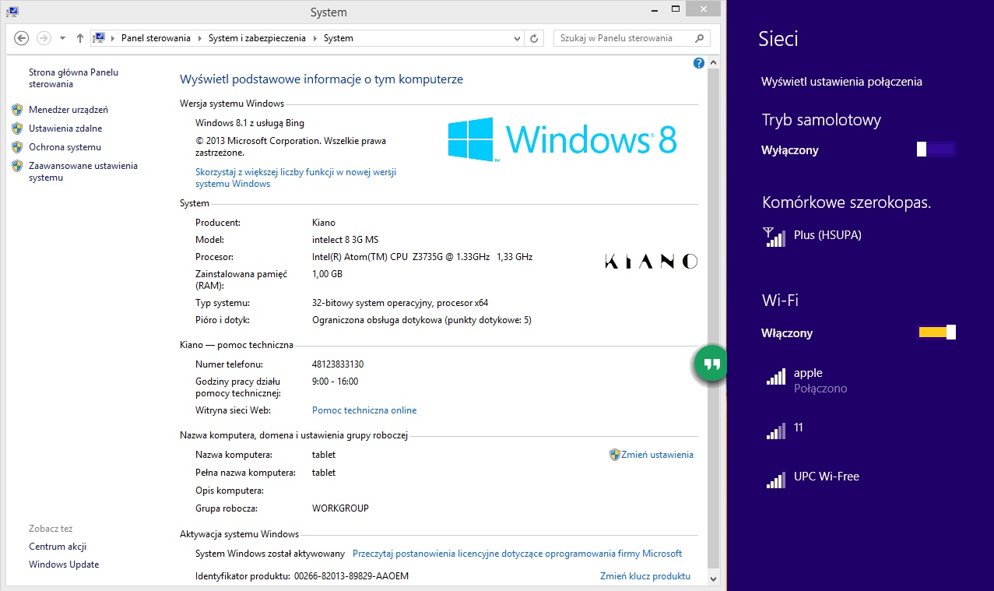Viewport: 994px width, 591px height.
Task: Click vertical scrollbar down arrow
Action: [x=713, y=579]
